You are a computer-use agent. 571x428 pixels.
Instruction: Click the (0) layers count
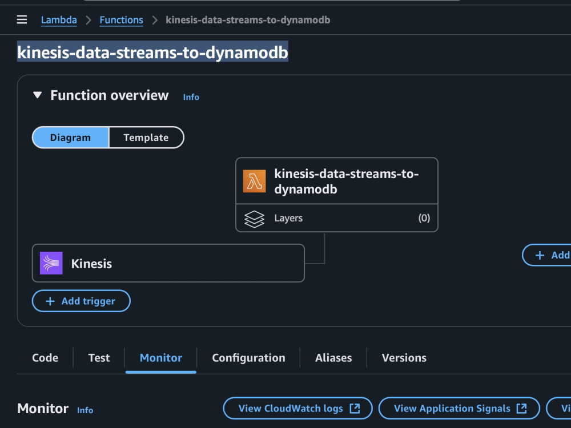pos(424,218)
